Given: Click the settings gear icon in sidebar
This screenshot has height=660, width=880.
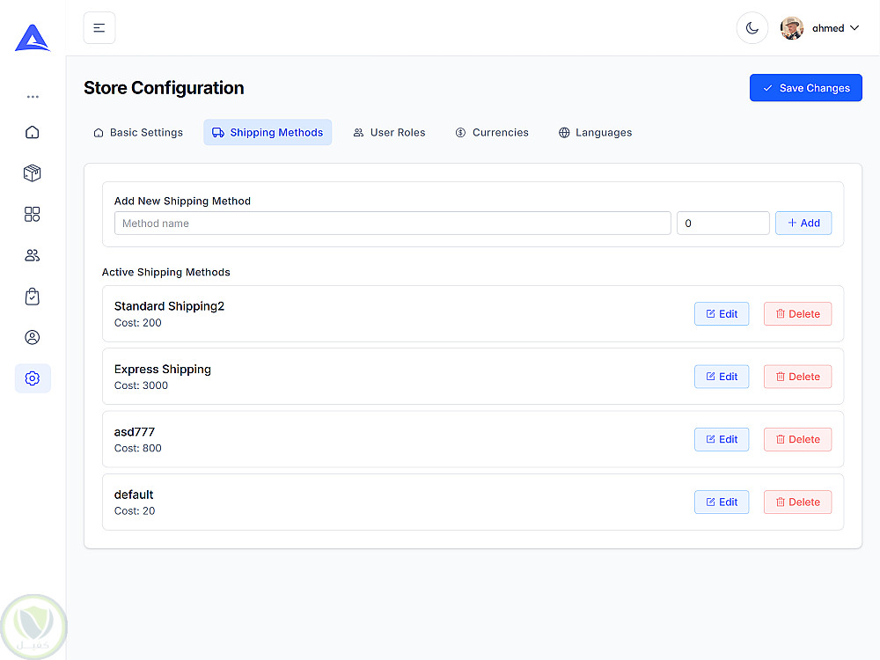Looking at the screenshot, I should [x=33, y=378].
